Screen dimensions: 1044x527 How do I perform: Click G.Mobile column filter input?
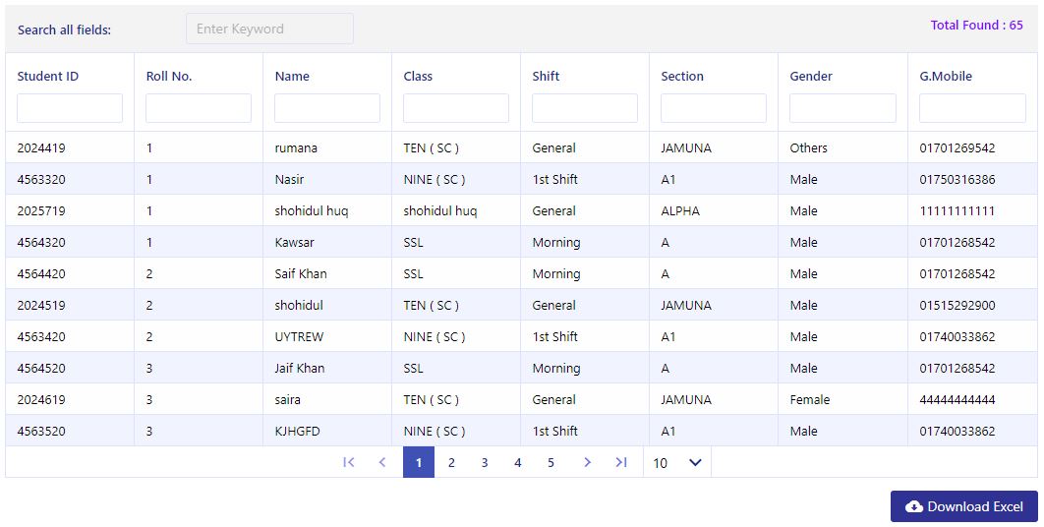(x=973, y=108)
